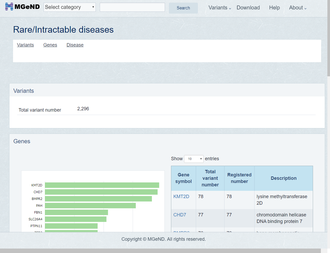Open the Show entries count dropdown
Image resolution: width=330 pixels, height=253 pixels.
(x=194, y=159)
